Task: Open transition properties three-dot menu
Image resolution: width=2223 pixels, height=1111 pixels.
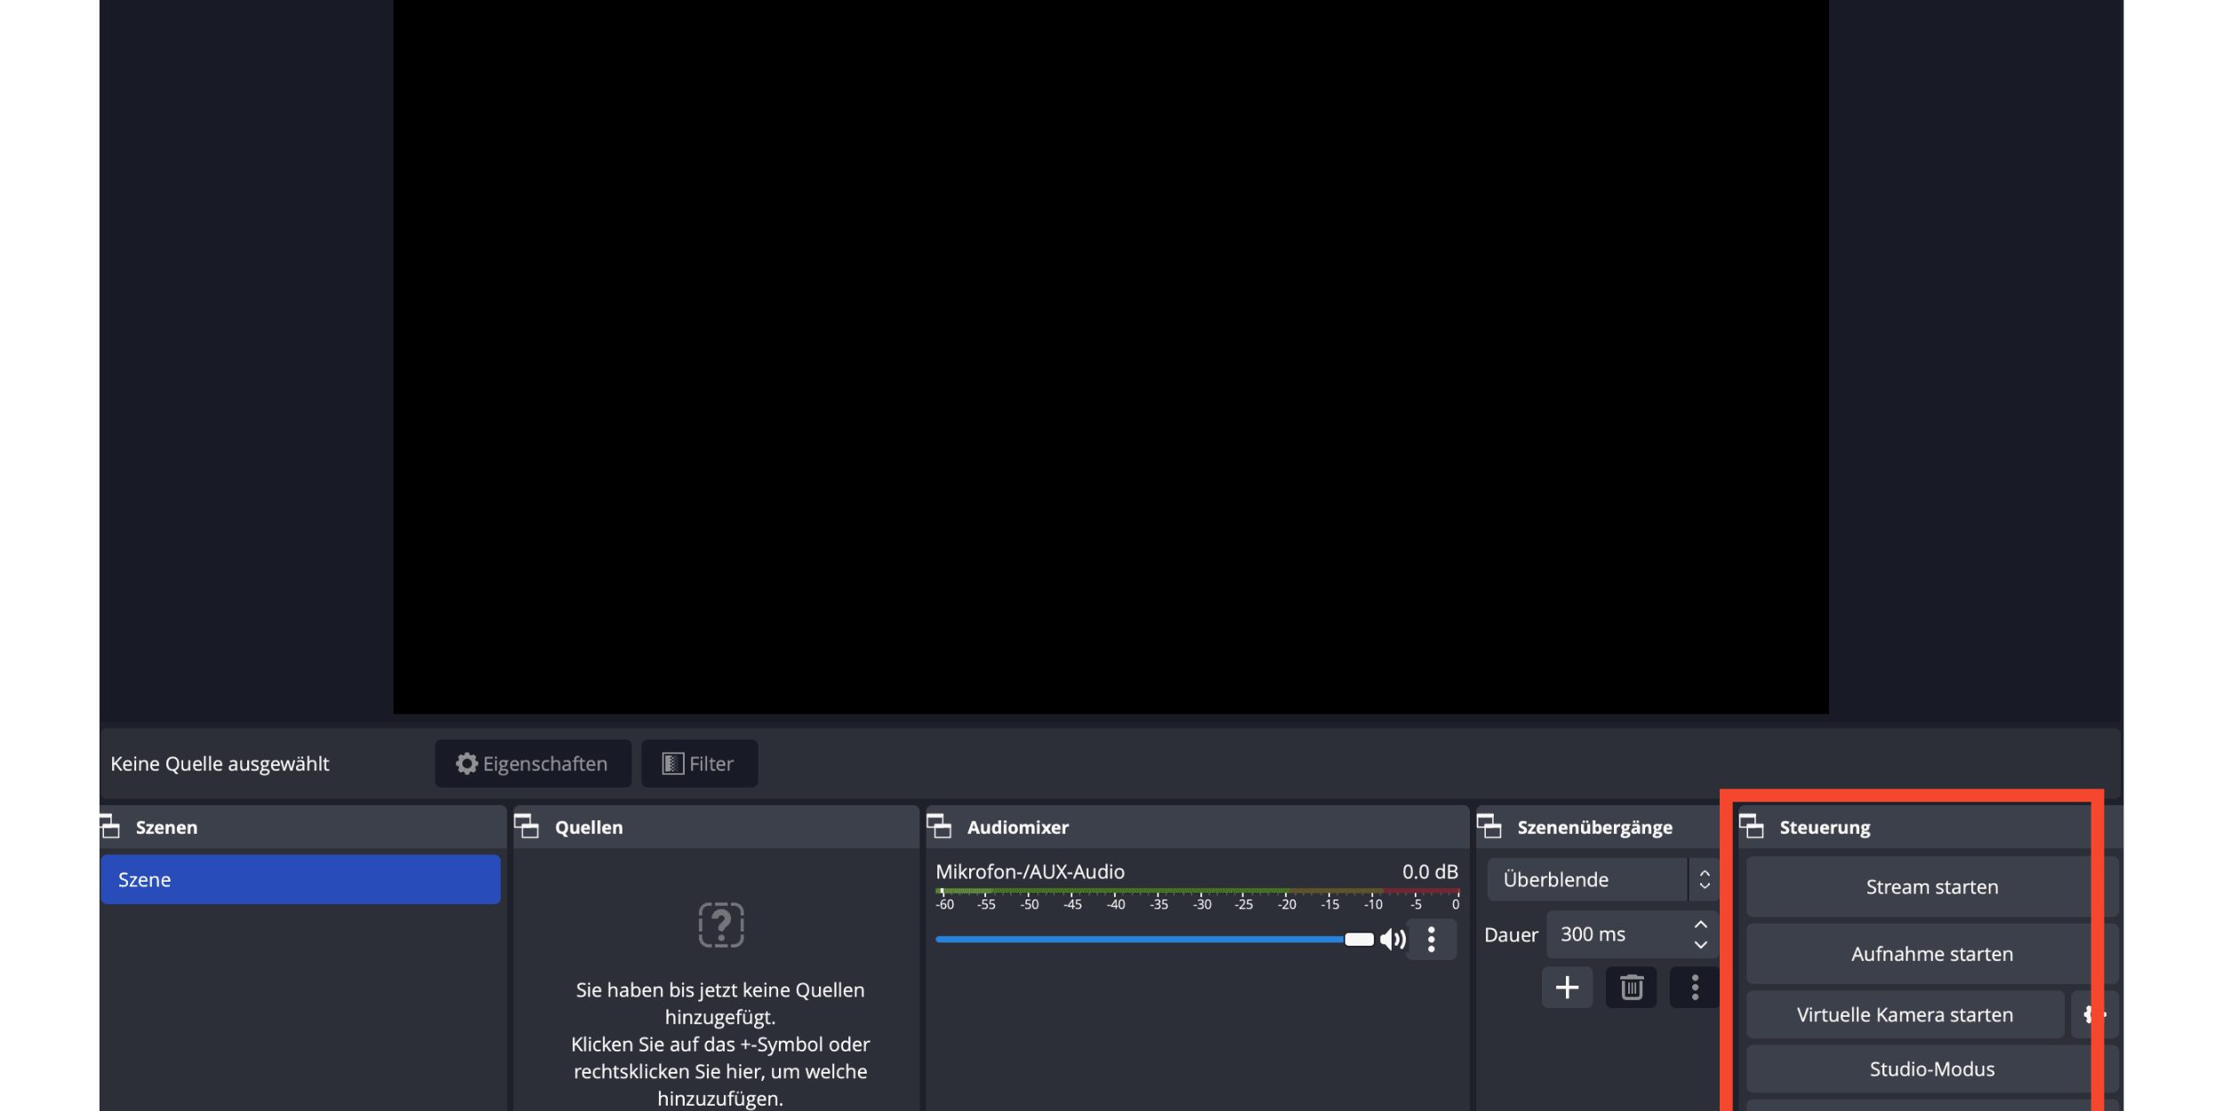Action: [1695, 987]
